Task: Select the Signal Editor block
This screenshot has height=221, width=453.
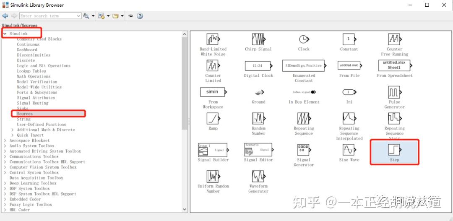Action: [258, 150]
